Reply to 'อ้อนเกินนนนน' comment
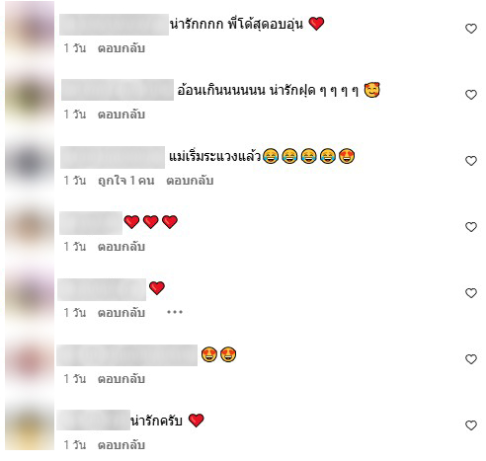The width and height of the screenshot is (486, 461). [121, 115]
